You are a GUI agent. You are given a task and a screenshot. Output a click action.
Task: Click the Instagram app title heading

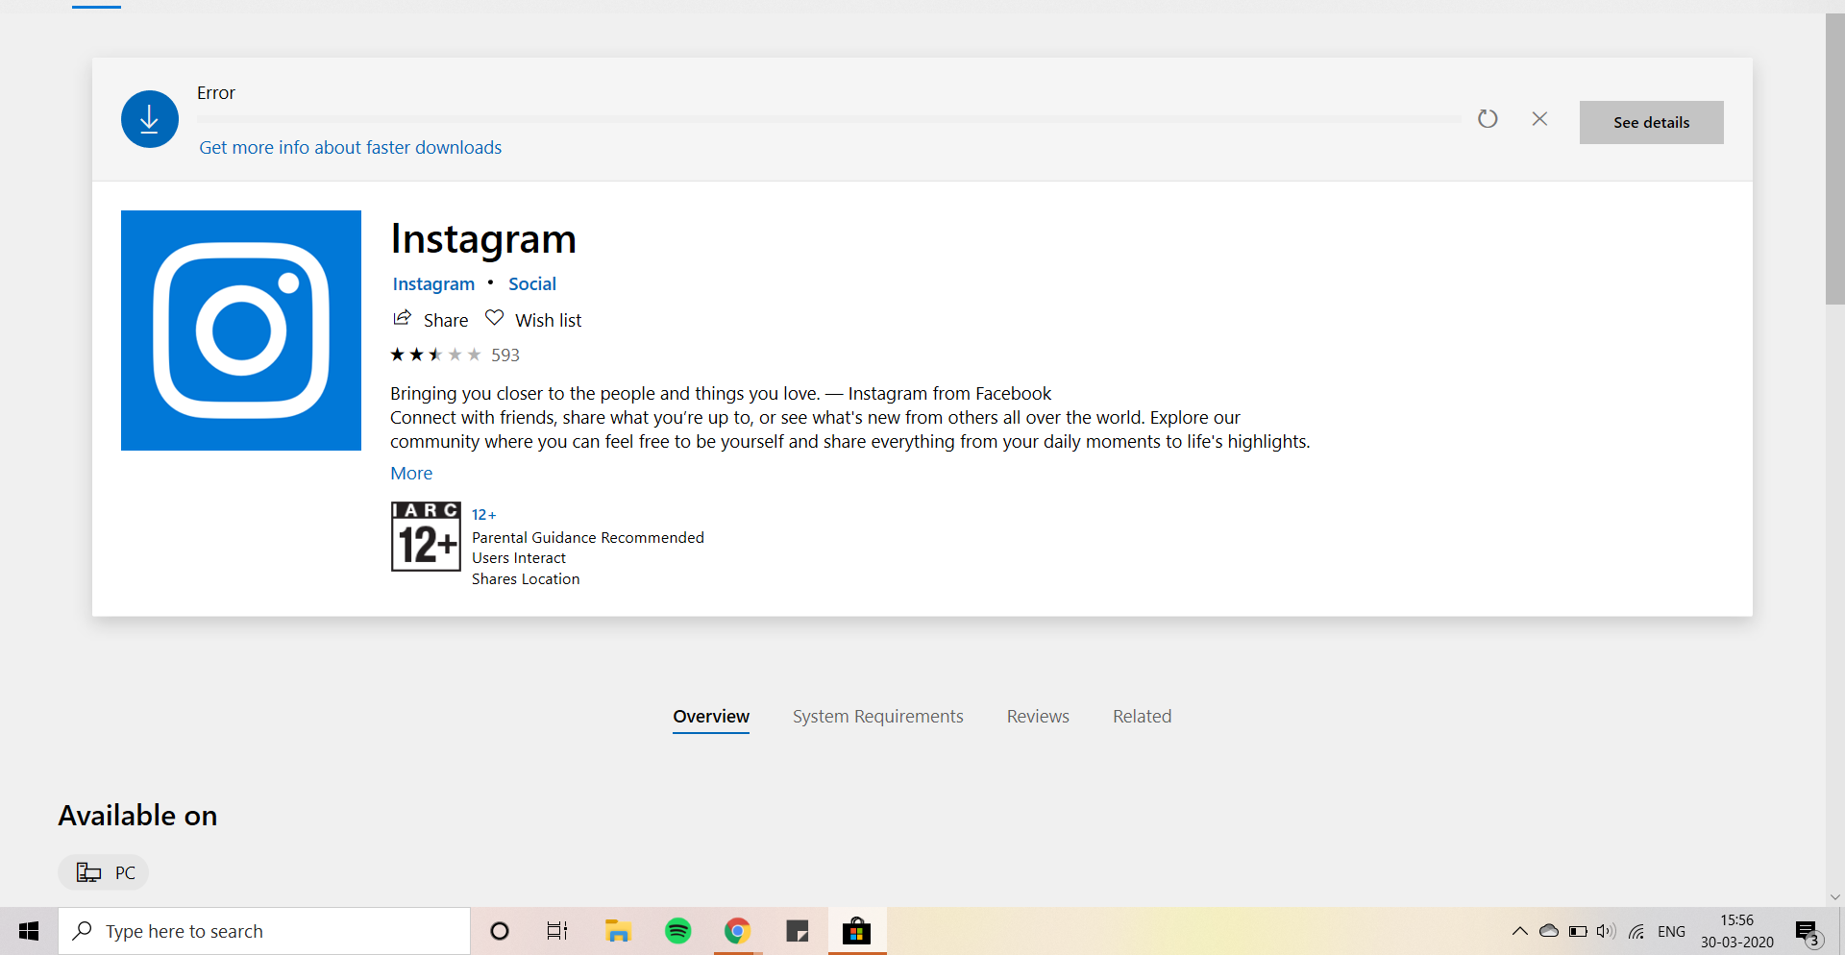pos(483,239)
